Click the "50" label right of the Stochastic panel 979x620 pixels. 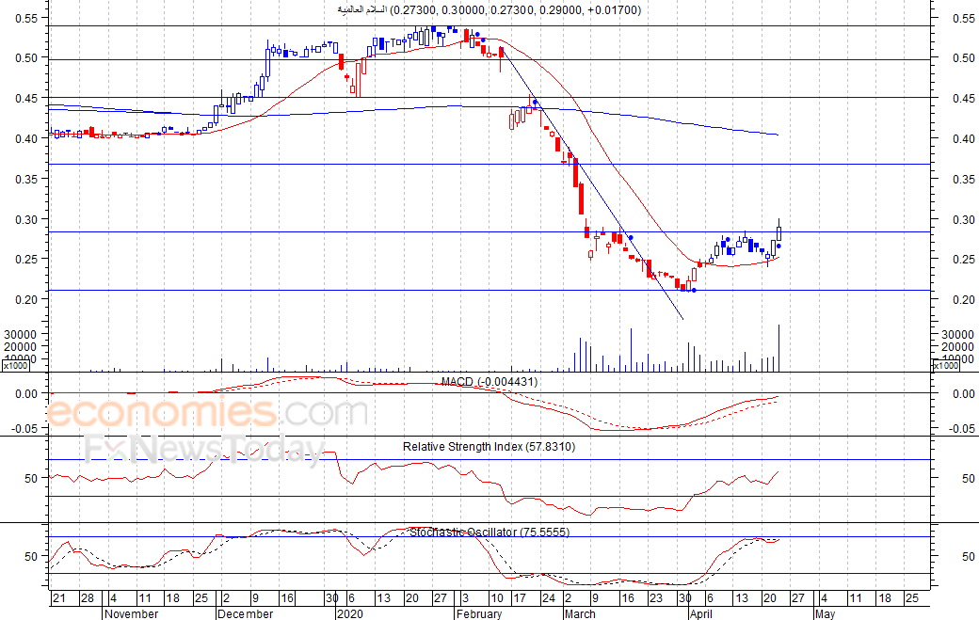(x=969, y=556)
